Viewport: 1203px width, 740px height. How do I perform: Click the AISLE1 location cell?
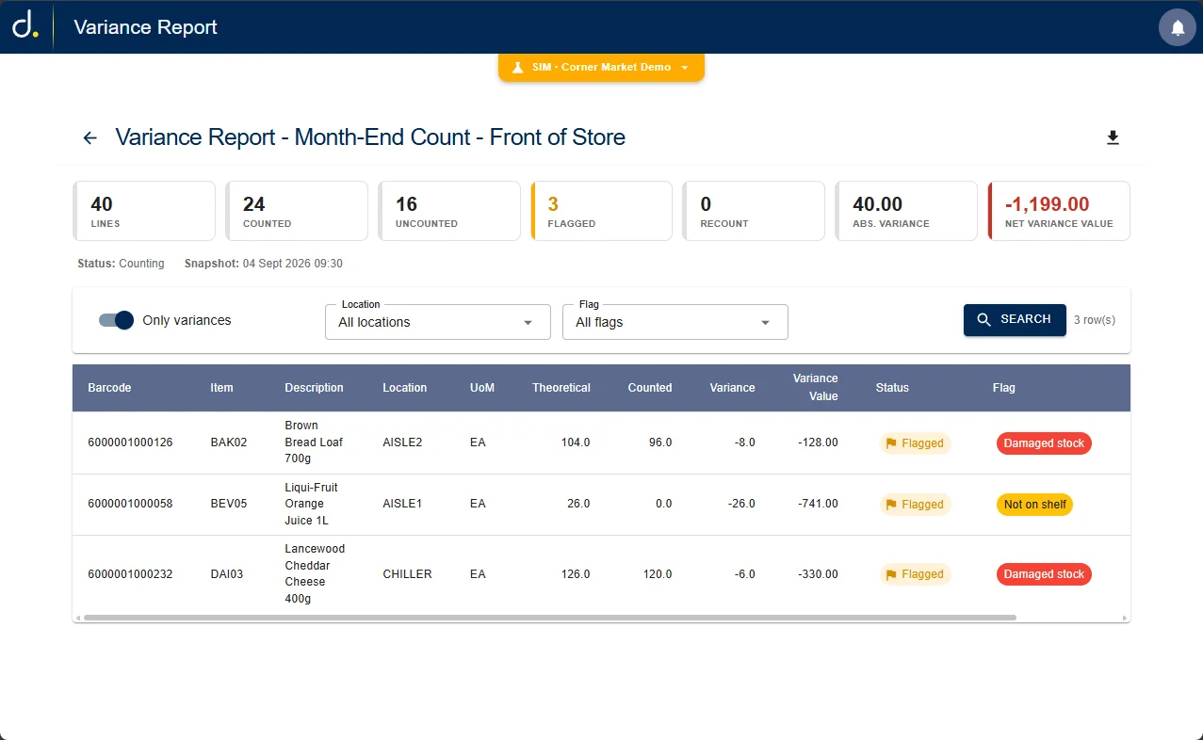(x=402, y=504)
